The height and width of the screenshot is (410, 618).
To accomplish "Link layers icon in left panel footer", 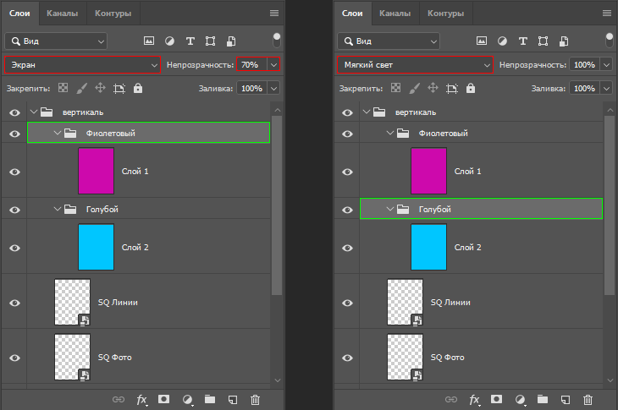I will [119, 399].
